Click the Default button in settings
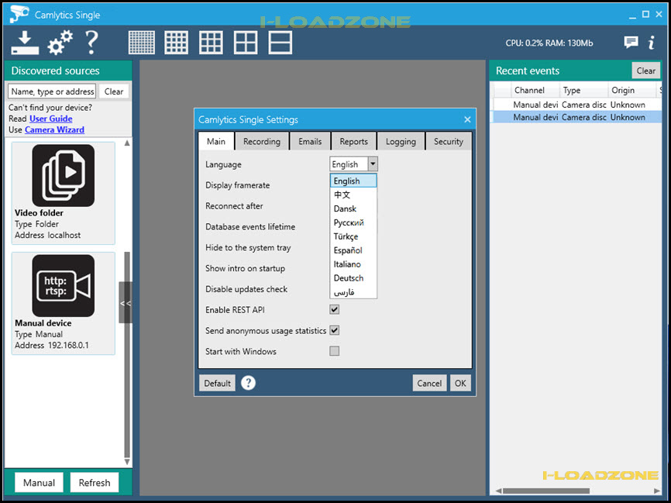671x503 pixels. tap(218, 383)
